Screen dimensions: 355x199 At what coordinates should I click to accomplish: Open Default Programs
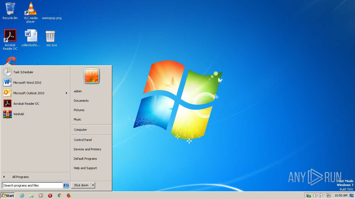92,159
